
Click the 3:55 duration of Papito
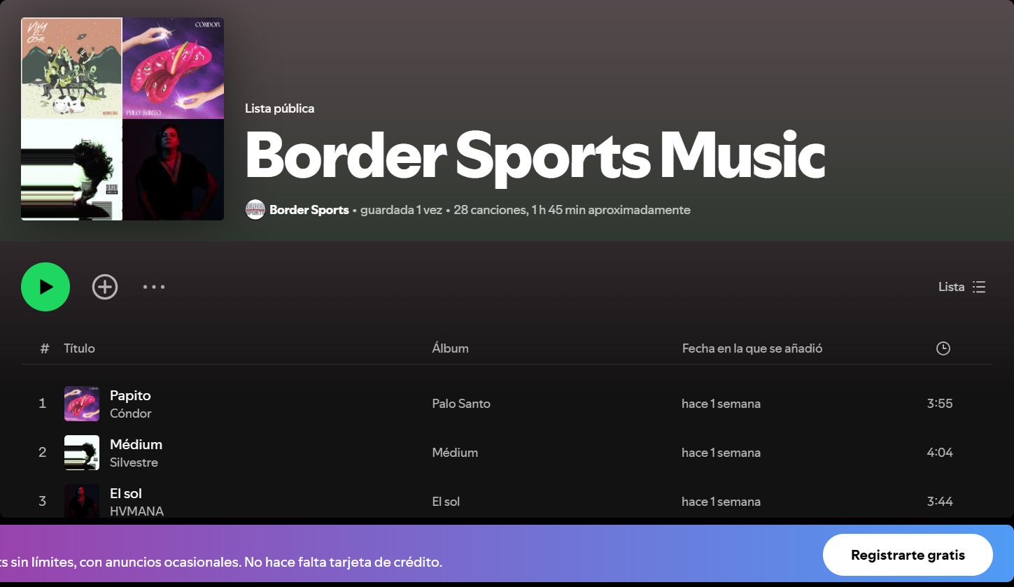pyautogui.click(x=940, y=404)
